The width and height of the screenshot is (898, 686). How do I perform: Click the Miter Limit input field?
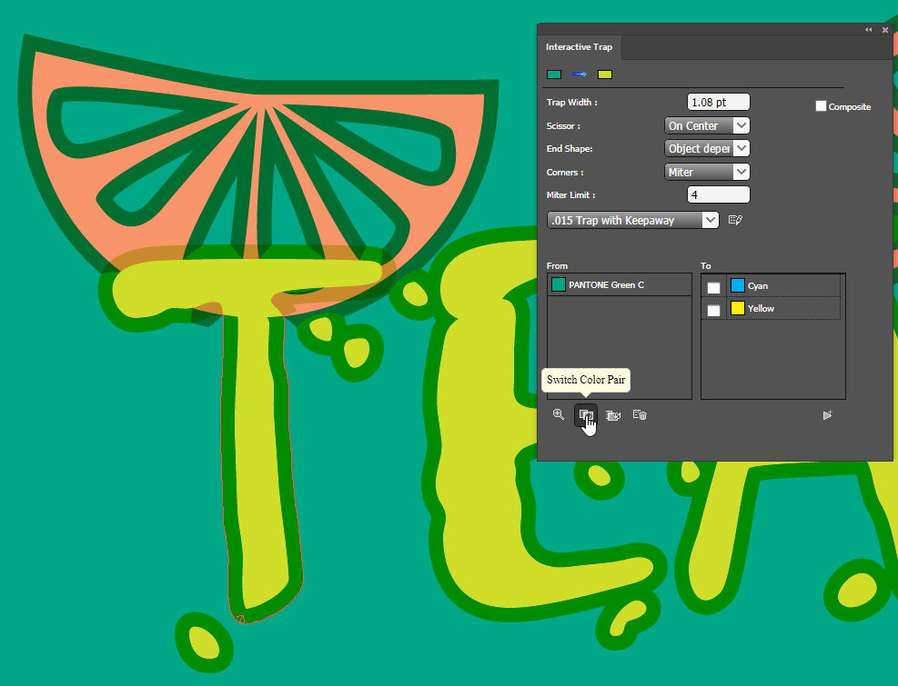click(x=718, y=194)
